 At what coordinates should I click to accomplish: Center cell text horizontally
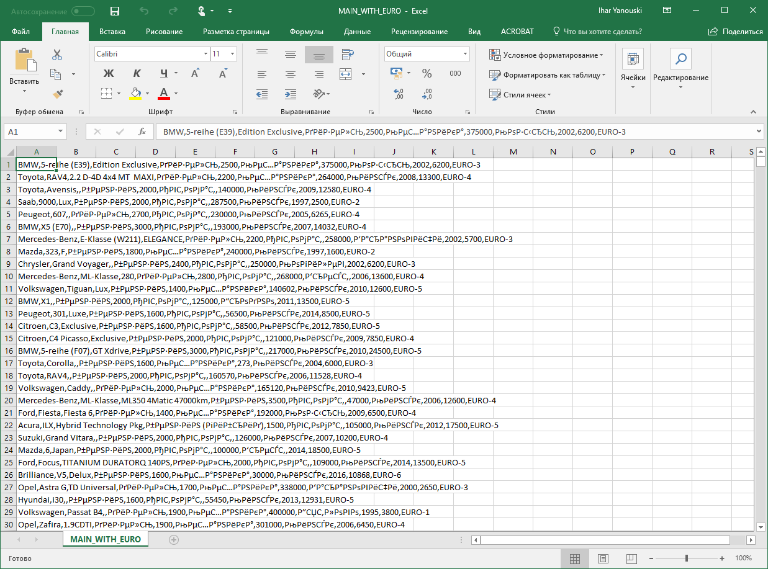(290, 74)
